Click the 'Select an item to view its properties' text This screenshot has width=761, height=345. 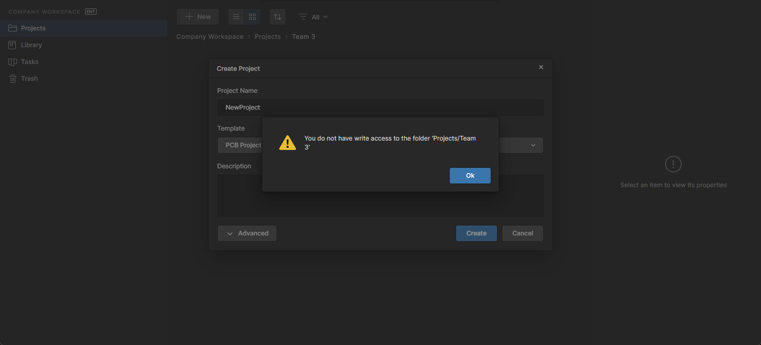(x=673, y=185)
